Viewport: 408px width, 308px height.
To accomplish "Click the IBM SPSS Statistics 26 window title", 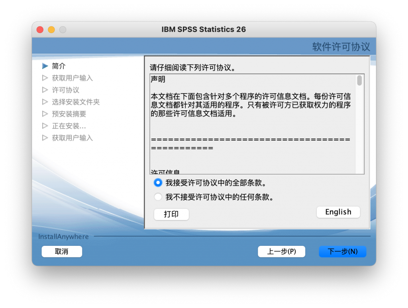I will (x=204, y=29).
